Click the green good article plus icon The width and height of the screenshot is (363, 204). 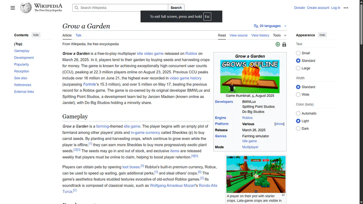click(278, 44)
